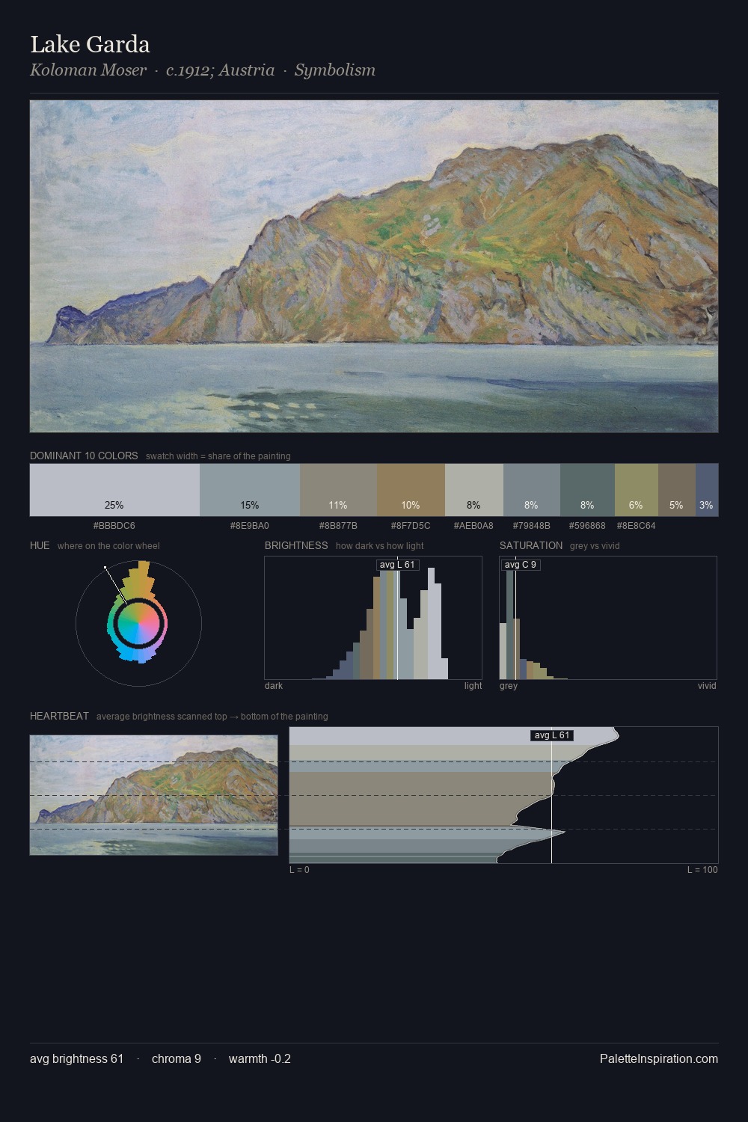Click the 'grey' axis label

[x=509, y=686]
